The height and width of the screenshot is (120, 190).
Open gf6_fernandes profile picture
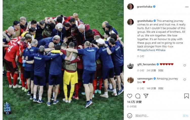click(130, 66)
